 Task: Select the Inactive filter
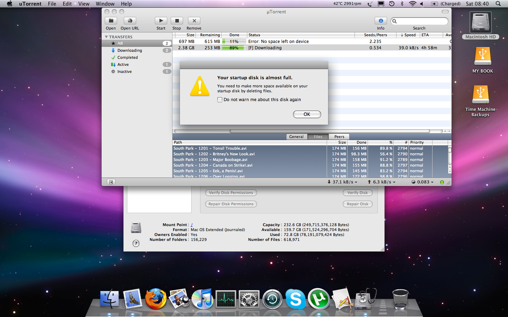[x=137, y=72]
